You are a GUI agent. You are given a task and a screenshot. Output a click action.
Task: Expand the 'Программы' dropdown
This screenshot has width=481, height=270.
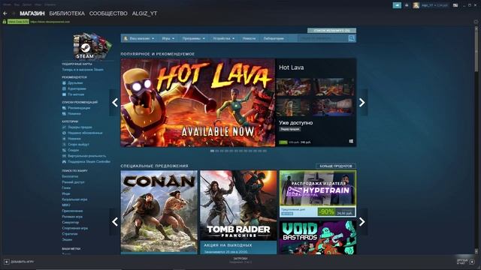click(193, 38)
